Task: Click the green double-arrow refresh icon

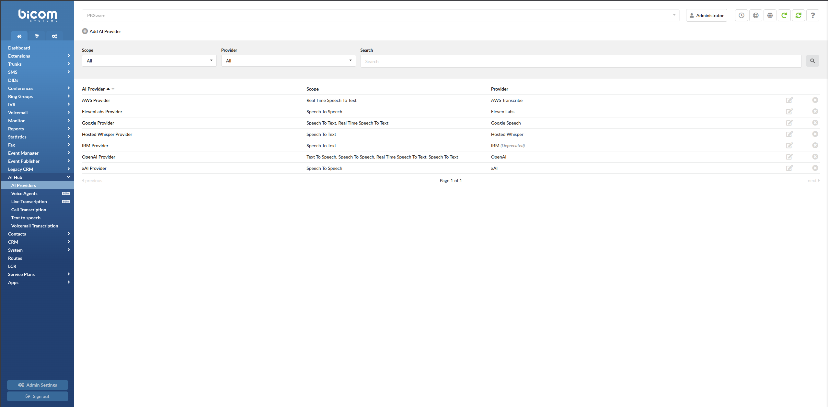Action: [798, 16]
